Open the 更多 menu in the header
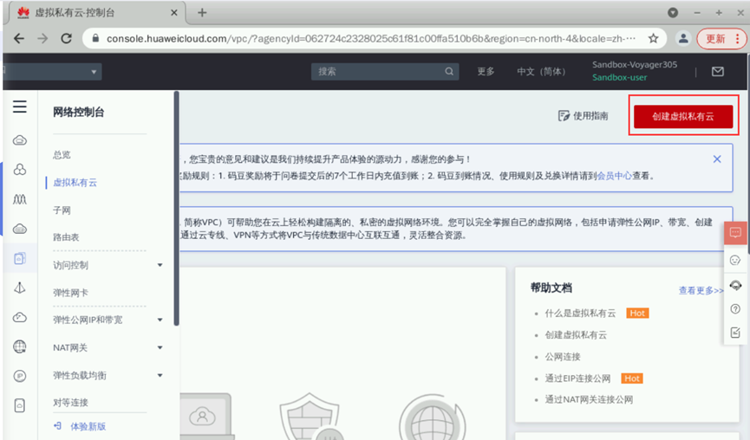 pyautogui.click(x=486, y=72)
